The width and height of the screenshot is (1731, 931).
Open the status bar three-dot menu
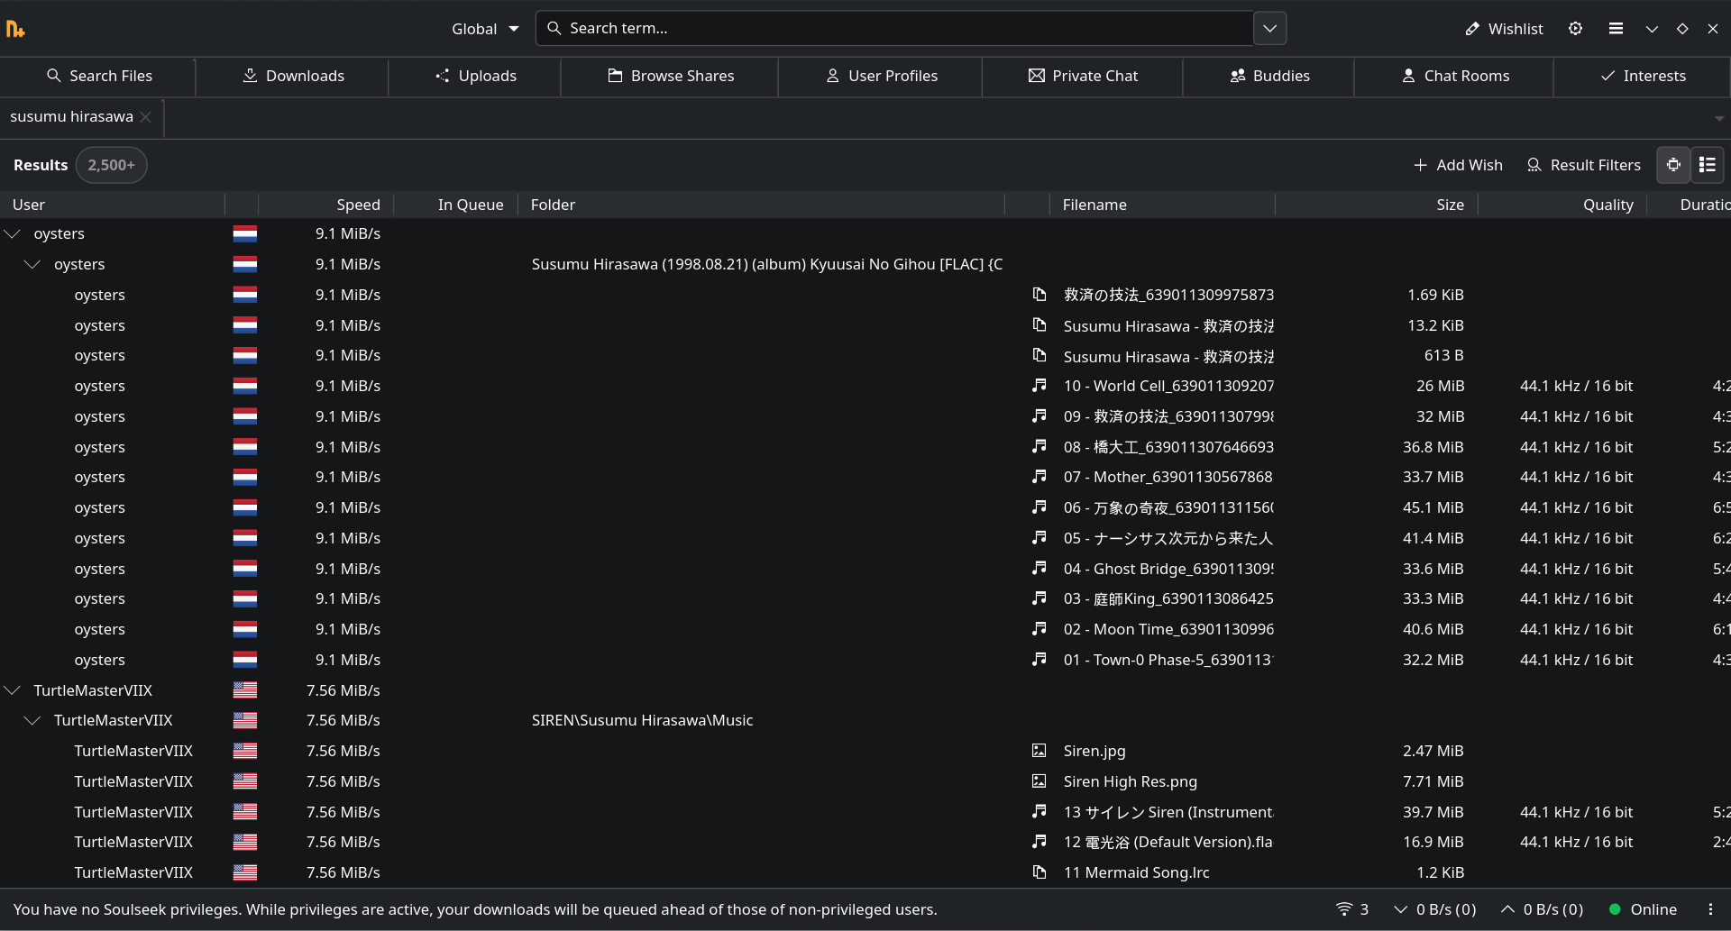coord(1710,909)
